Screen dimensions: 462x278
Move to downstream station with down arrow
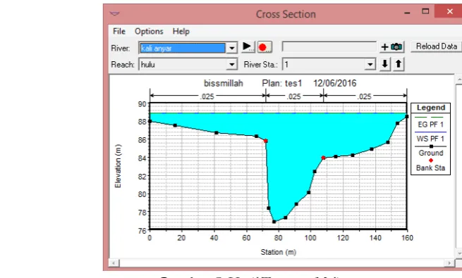pyautogui.click(x=385, y=64)
